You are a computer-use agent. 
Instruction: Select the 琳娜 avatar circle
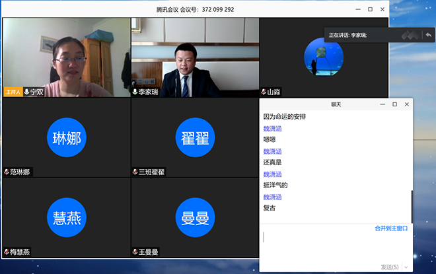click(67, 137)
